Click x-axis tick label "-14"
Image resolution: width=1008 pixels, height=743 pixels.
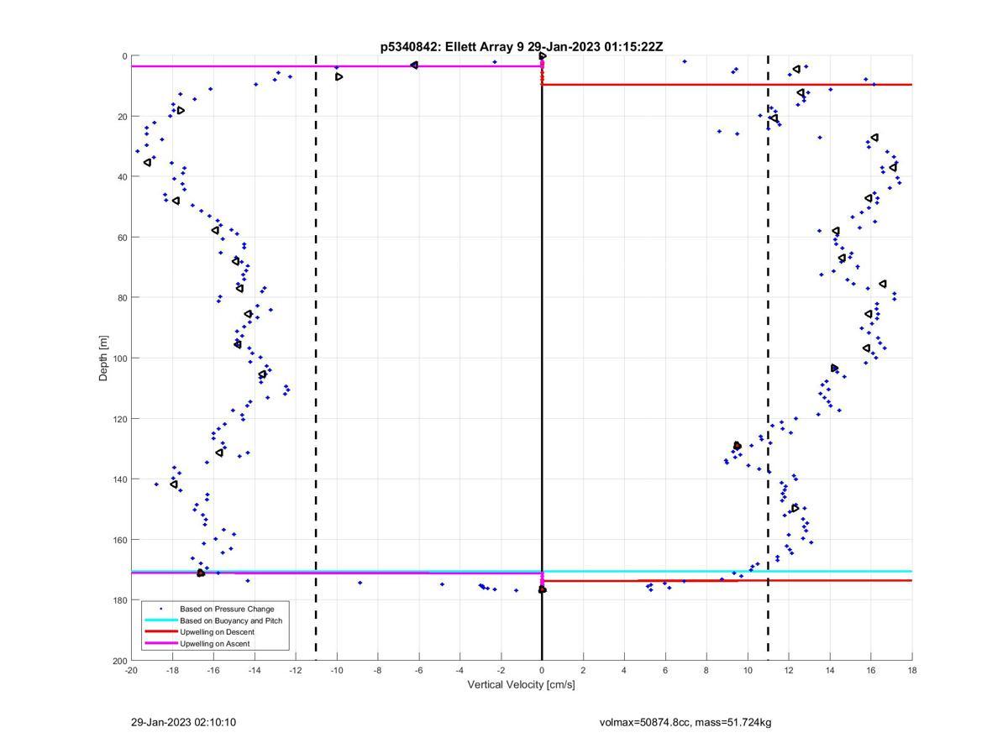click(255, 670)
